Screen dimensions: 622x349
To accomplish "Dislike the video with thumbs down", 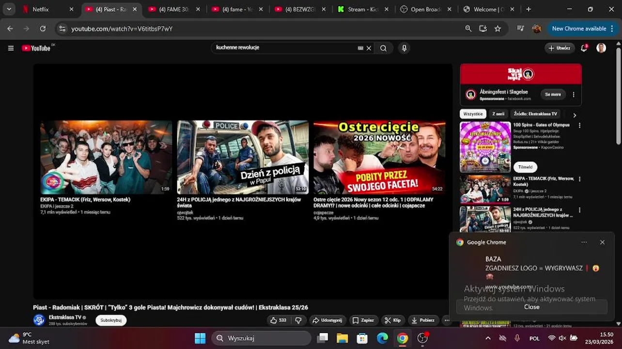I will click(x=298, y=320).
